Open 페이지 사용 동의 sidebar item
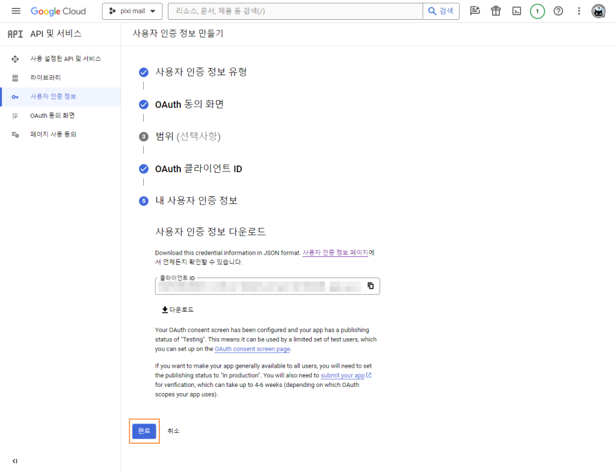Viewport: 616px width, 473px height. pyautogui.click(x=53, y=135)
